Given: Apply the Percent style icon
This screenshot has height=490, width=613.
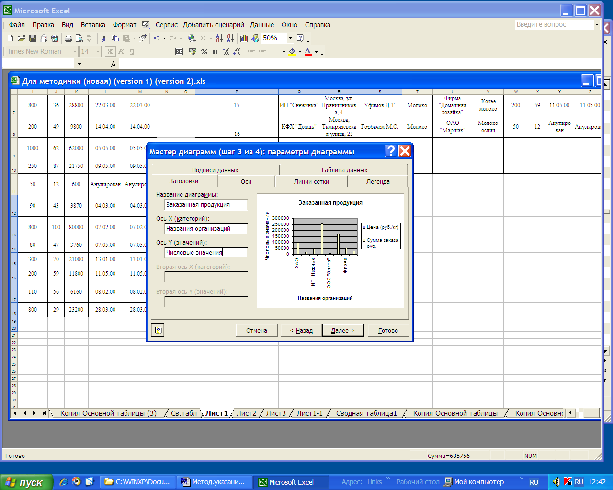Looking at the screenshot, I should click(x=204, y=52).
